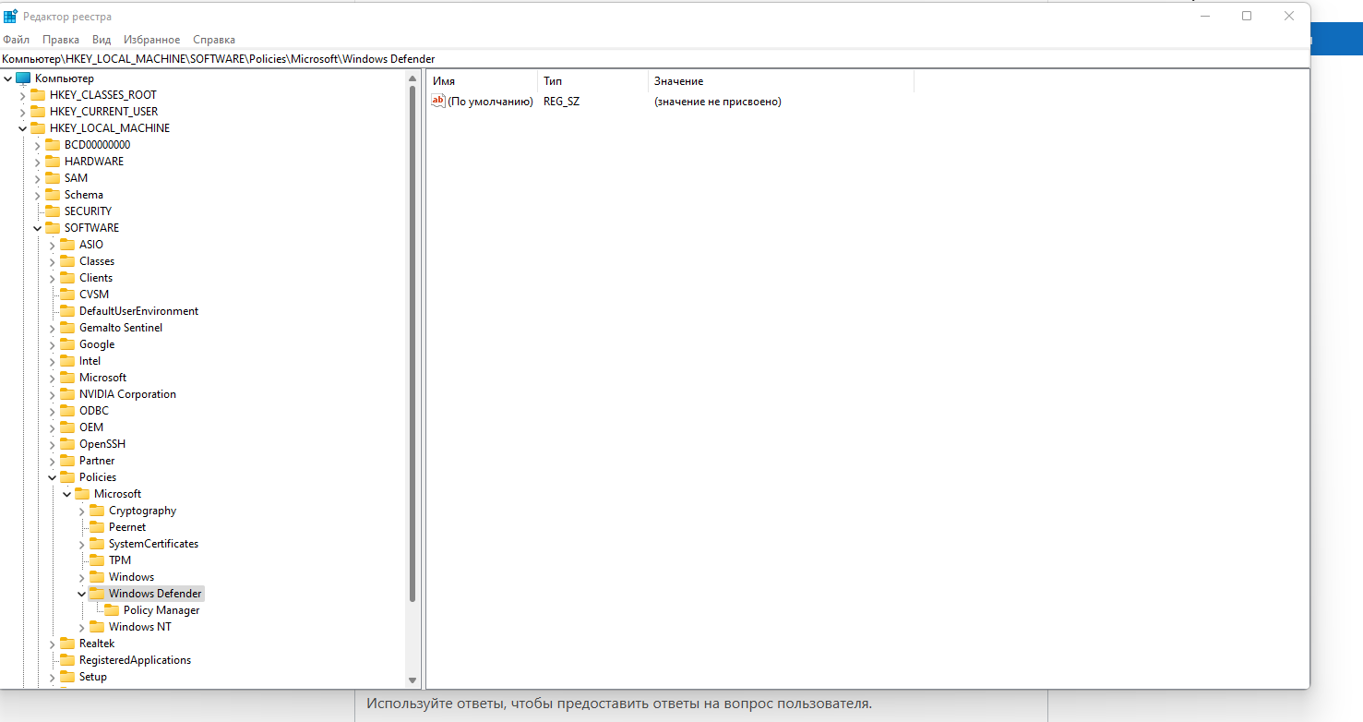Click the HKEY_CLASSES_ROOT folder icon
The width and height of the screenshot is (1363, 722).
[x=38, y=95]
